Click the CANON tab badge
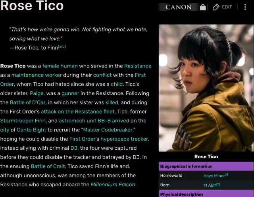This screenshot has width=254, height=197. [x=178, y=7]
